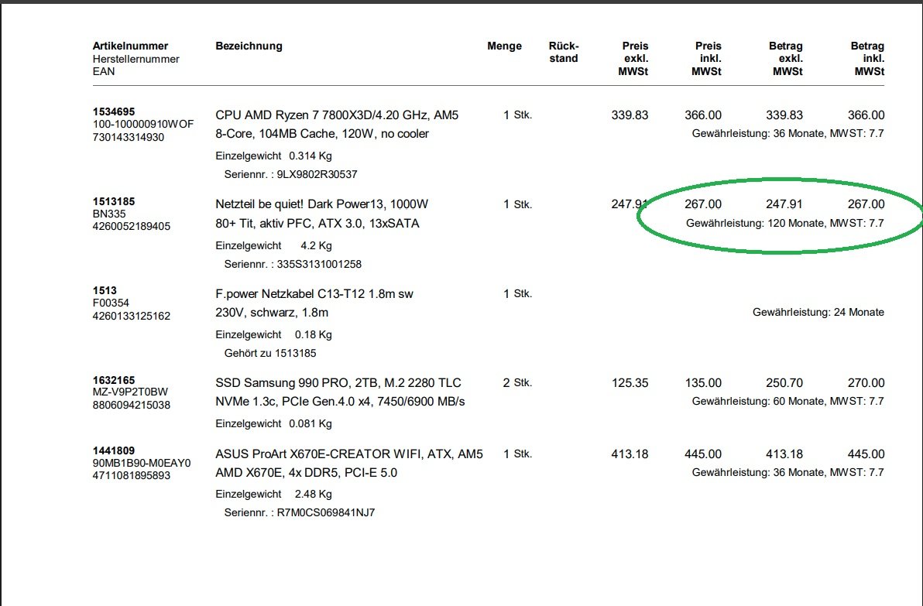Click the 8-Core, 104MB Cache line

(322, 134)
